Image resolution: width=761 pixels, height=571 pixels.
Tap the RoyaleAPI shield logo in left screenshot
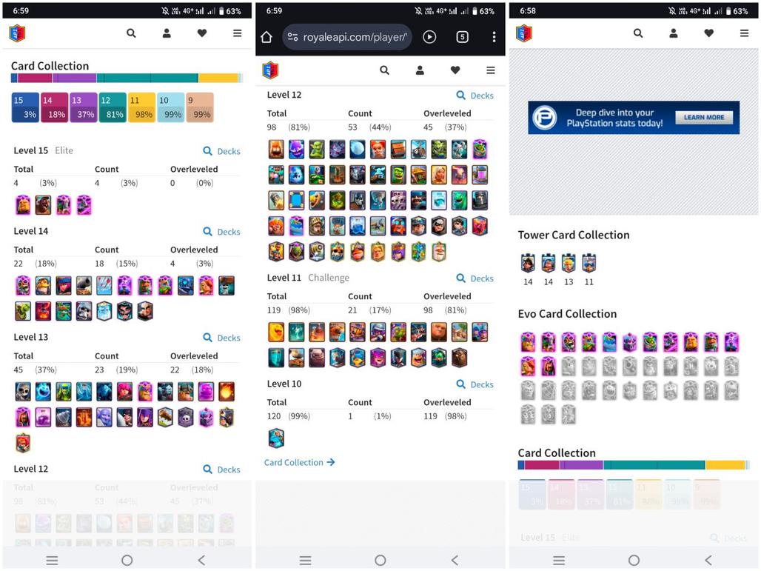pos(18,33)
